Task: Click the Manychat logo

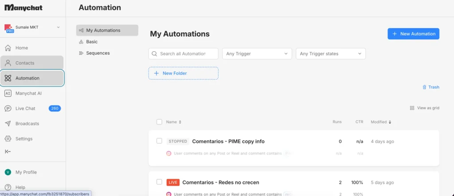Action: pyautogui.click(x=23, y=8)
